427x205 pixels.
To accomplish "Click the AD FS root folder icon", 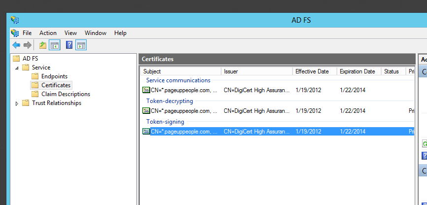I will pyautogui.click(x=17, y=58).
